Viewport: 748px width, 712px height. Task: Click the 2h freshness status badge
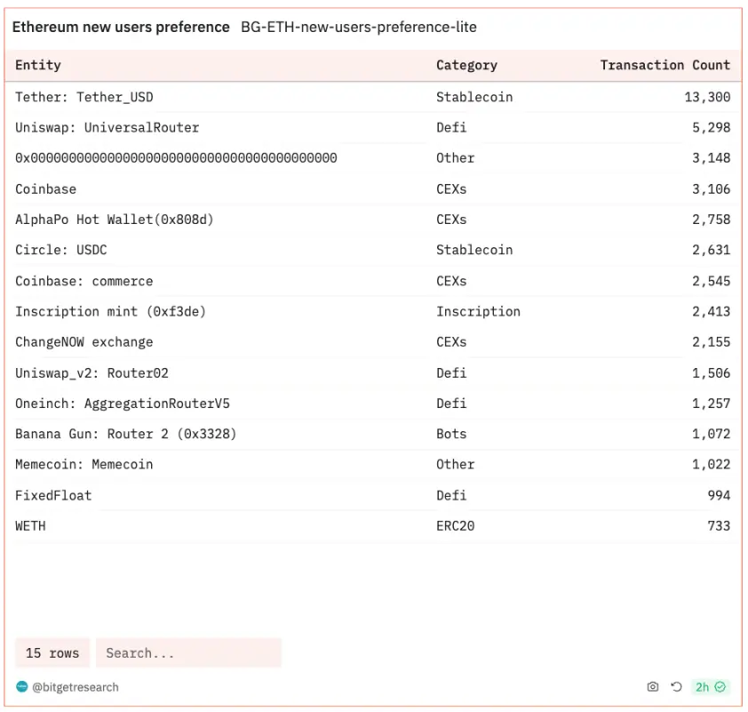coord(709,687)
